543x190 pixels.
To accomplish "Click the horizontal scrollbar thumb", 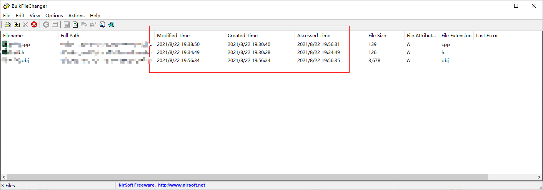I will click(247, 177).
